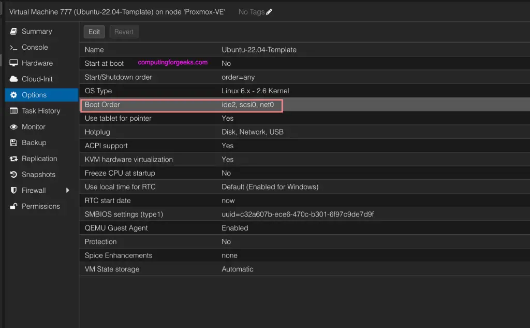Image resolution: width=530 pixels, height=328 pixels.
Task: Click the No Tags label
Action: point(252,12)
